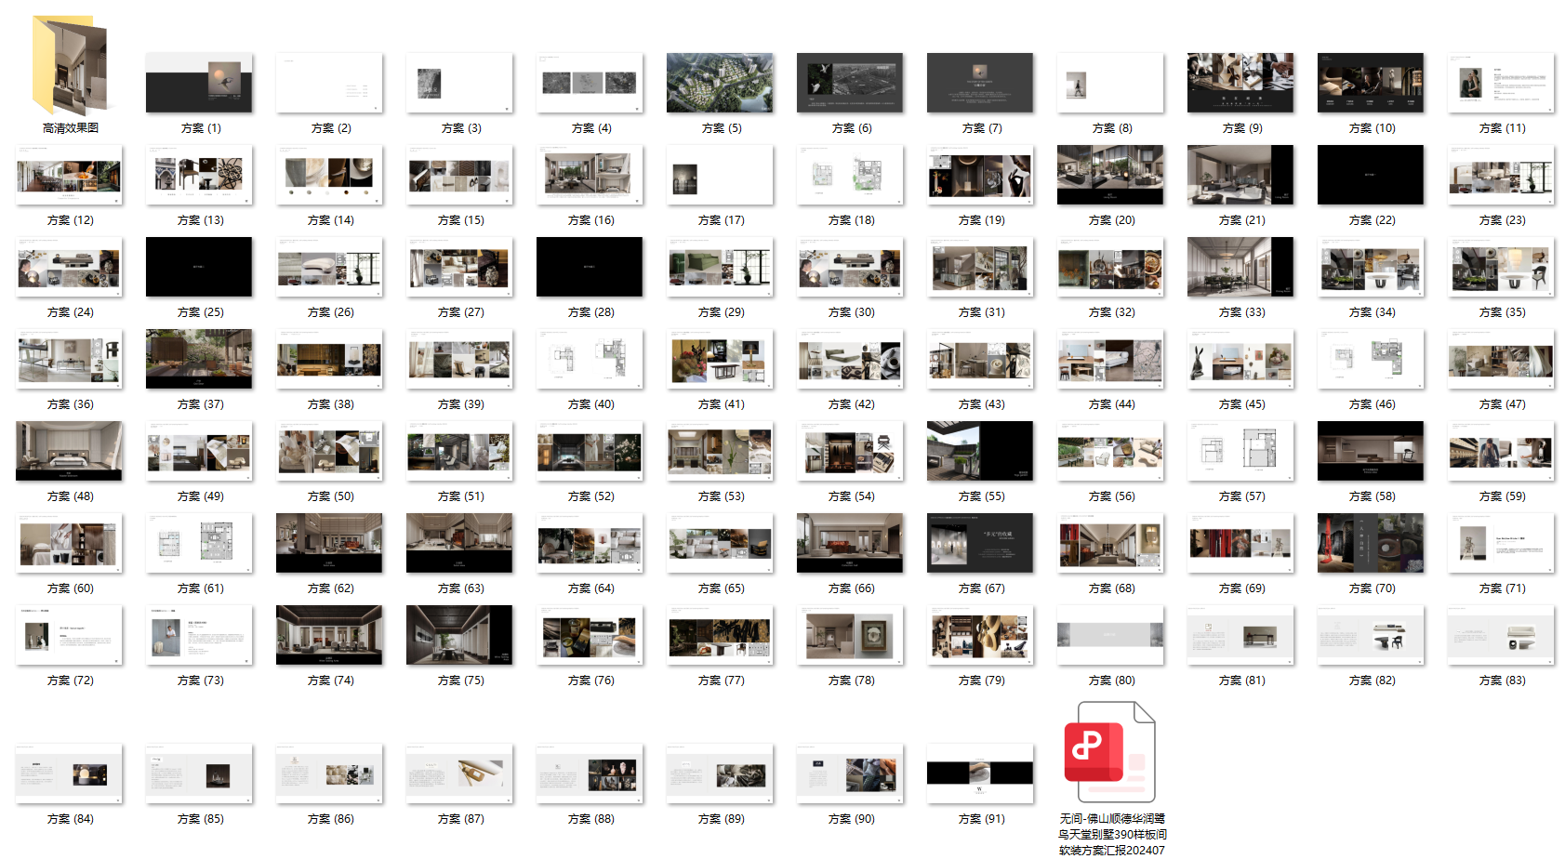Select image 方案 (9)

[1240, 83]
